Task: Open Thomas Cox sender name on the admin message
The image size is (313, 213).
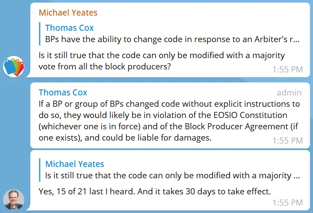Action: pyautogui.click(x=63, y=92)
